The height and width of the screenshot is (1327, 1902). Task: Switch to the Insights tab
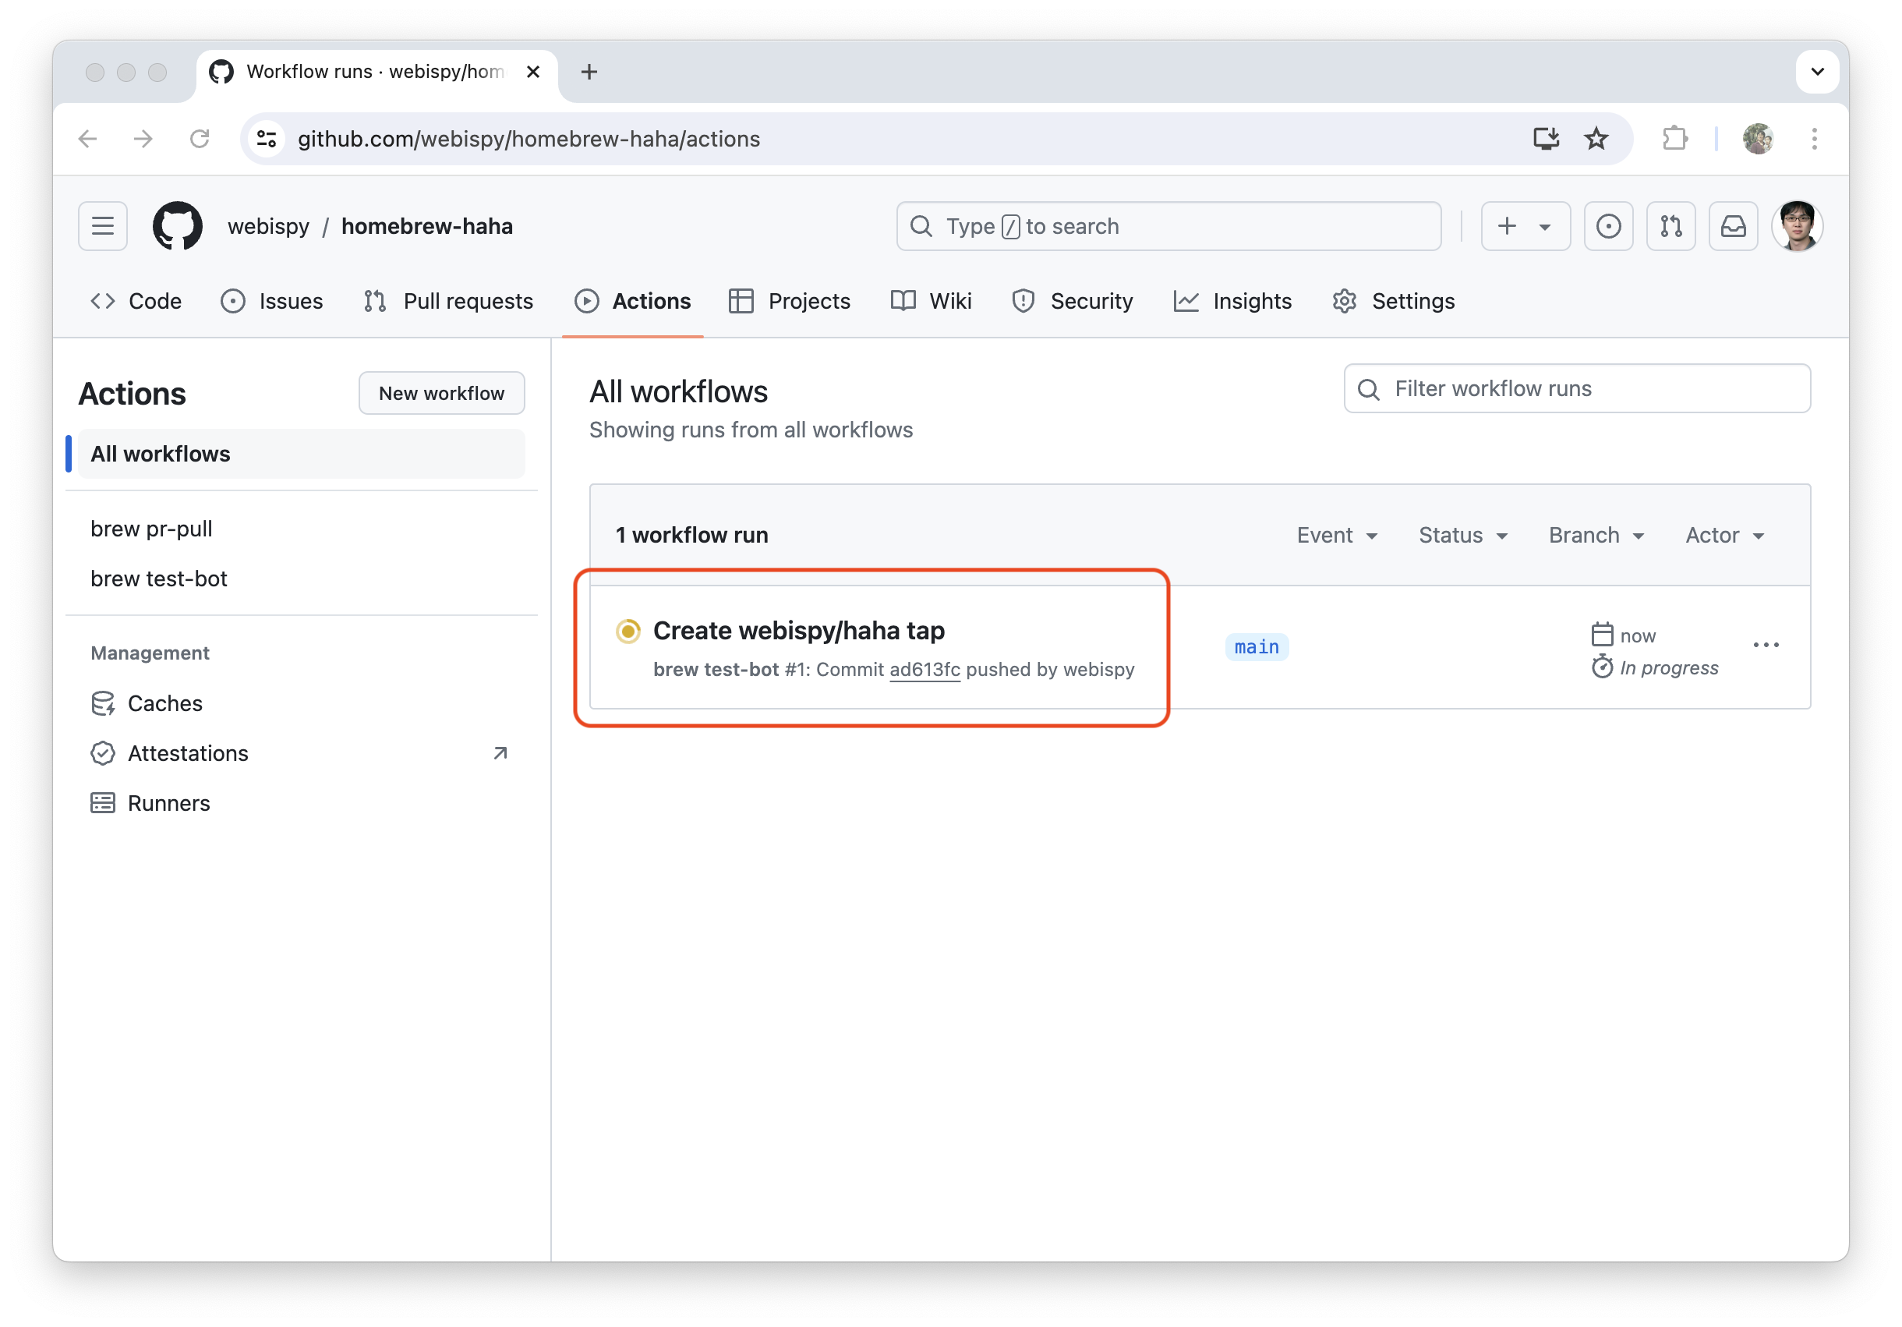pos(1232,302)
